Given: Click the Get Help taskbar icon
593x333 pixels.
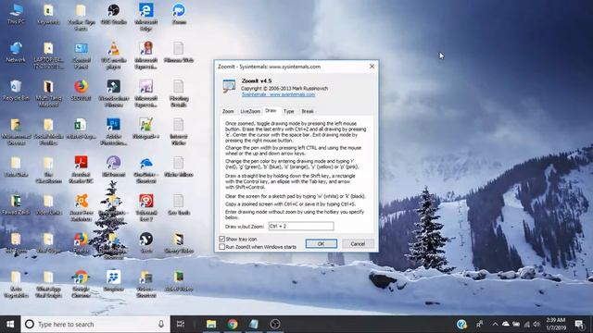Looking at the screenshot, I should 461,325.
